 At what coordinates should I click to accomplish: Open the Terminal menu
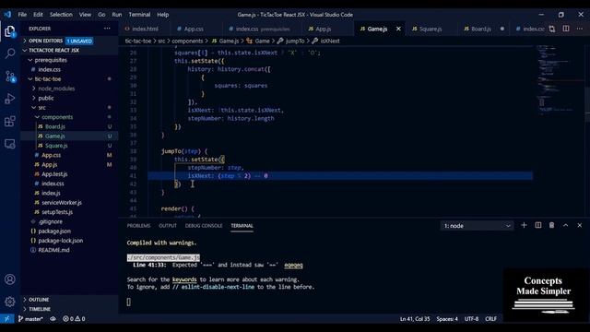[x=139, y=15]
